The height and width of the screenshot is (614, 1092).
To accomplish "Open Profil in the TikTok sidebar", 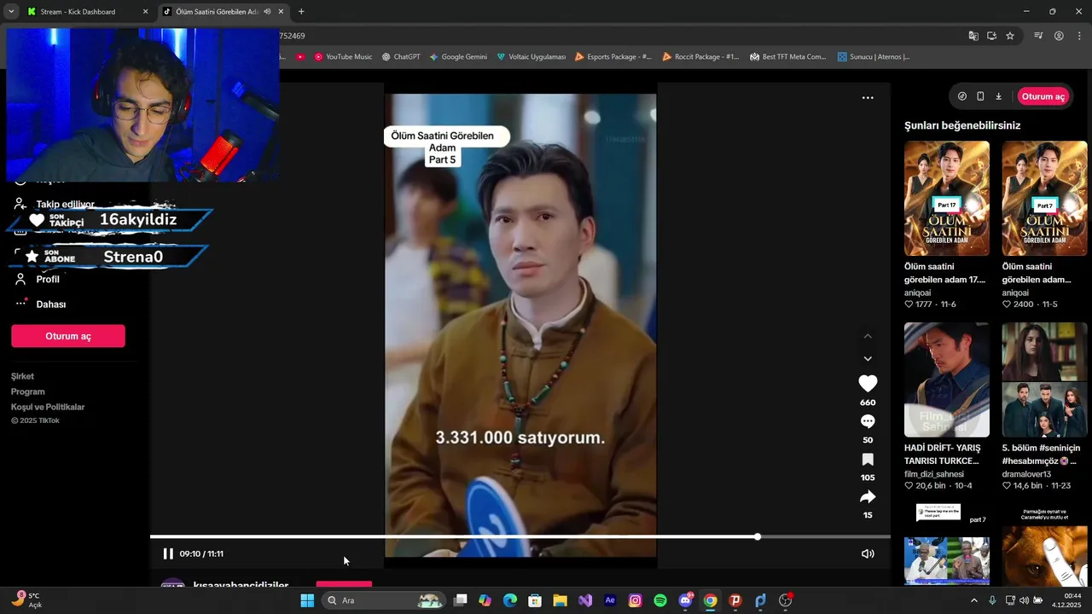I will tap(48, 280).
